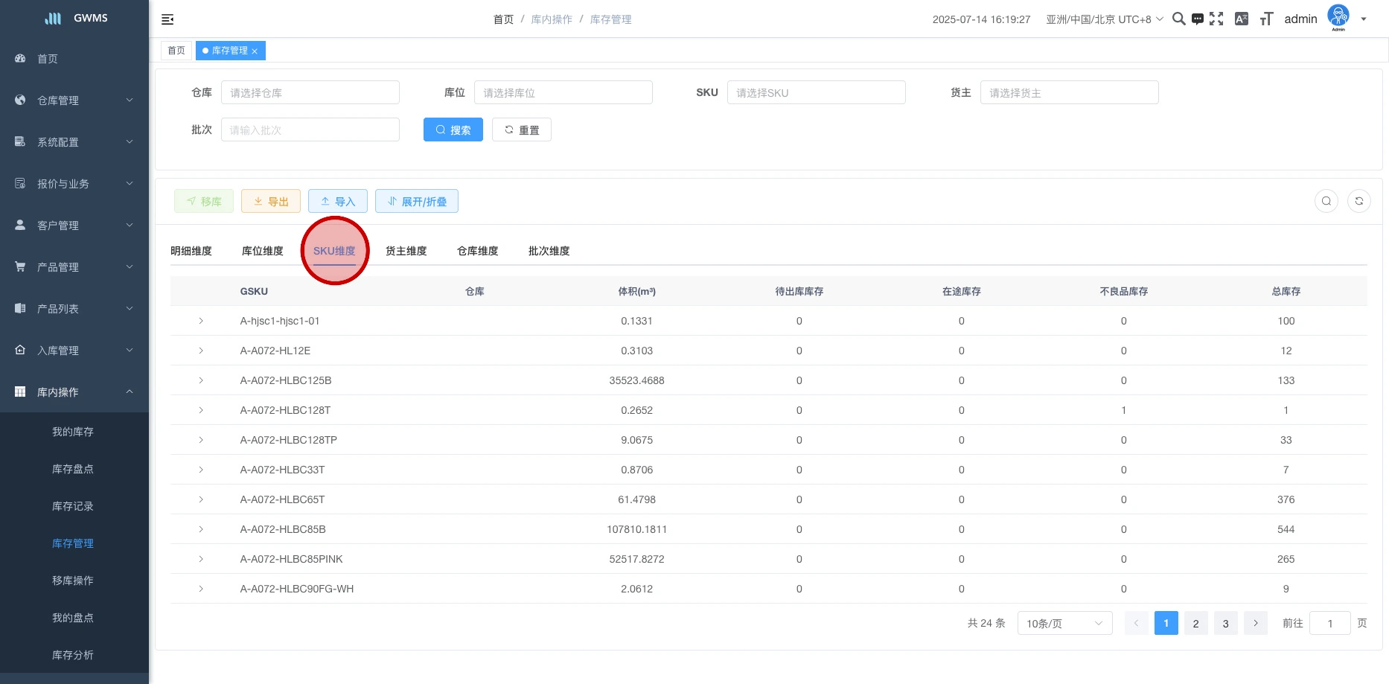1389x684 pixels.
Task: Click the 批次 batch input field
Action: (310, 130)
